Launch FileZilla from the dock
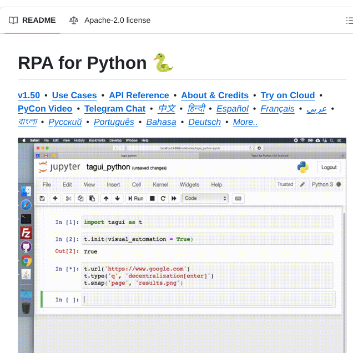The width and height of the screenshot is (353, 353). [26, 233]
